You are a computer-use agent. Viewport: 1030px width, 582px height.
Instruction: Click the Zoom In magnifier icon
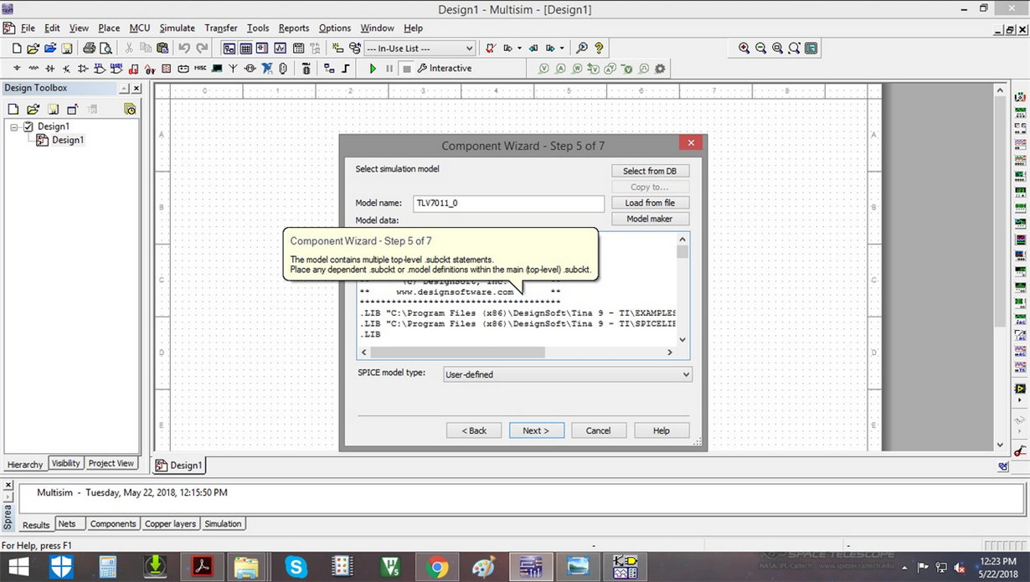tap(744, 49)
